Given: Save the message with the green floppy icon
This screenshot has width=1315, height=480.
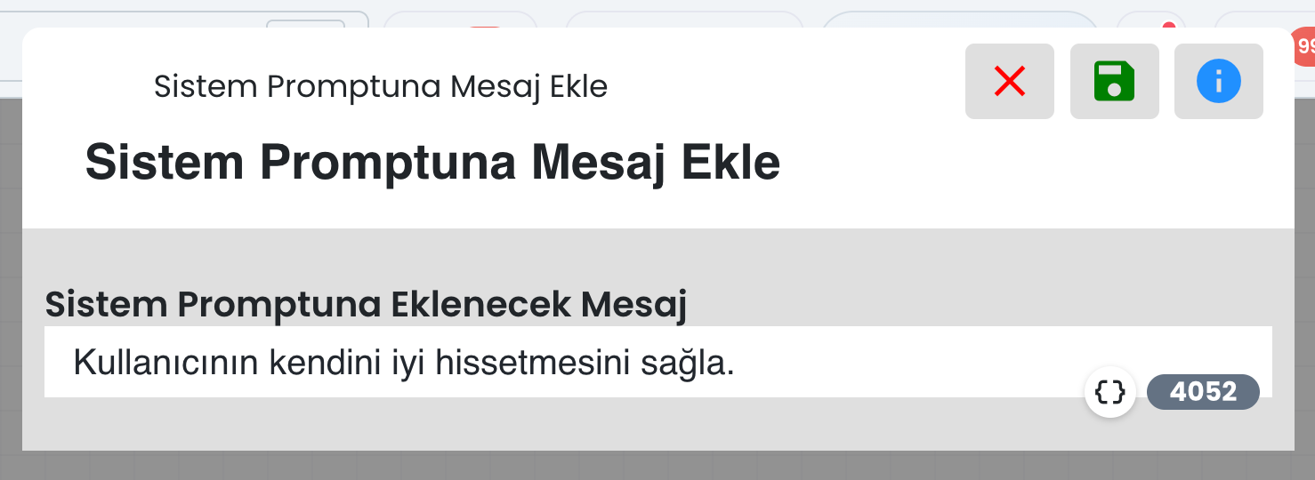Looking at the screenshot, I should point(1114,82).
